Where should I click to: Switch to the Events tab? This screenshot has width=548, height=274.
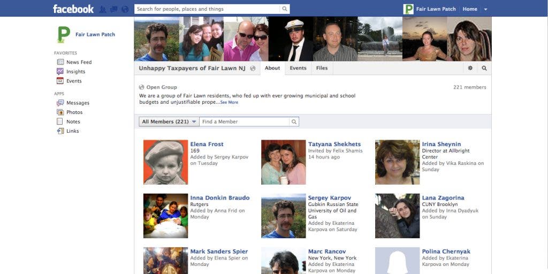tap(298, 68)
